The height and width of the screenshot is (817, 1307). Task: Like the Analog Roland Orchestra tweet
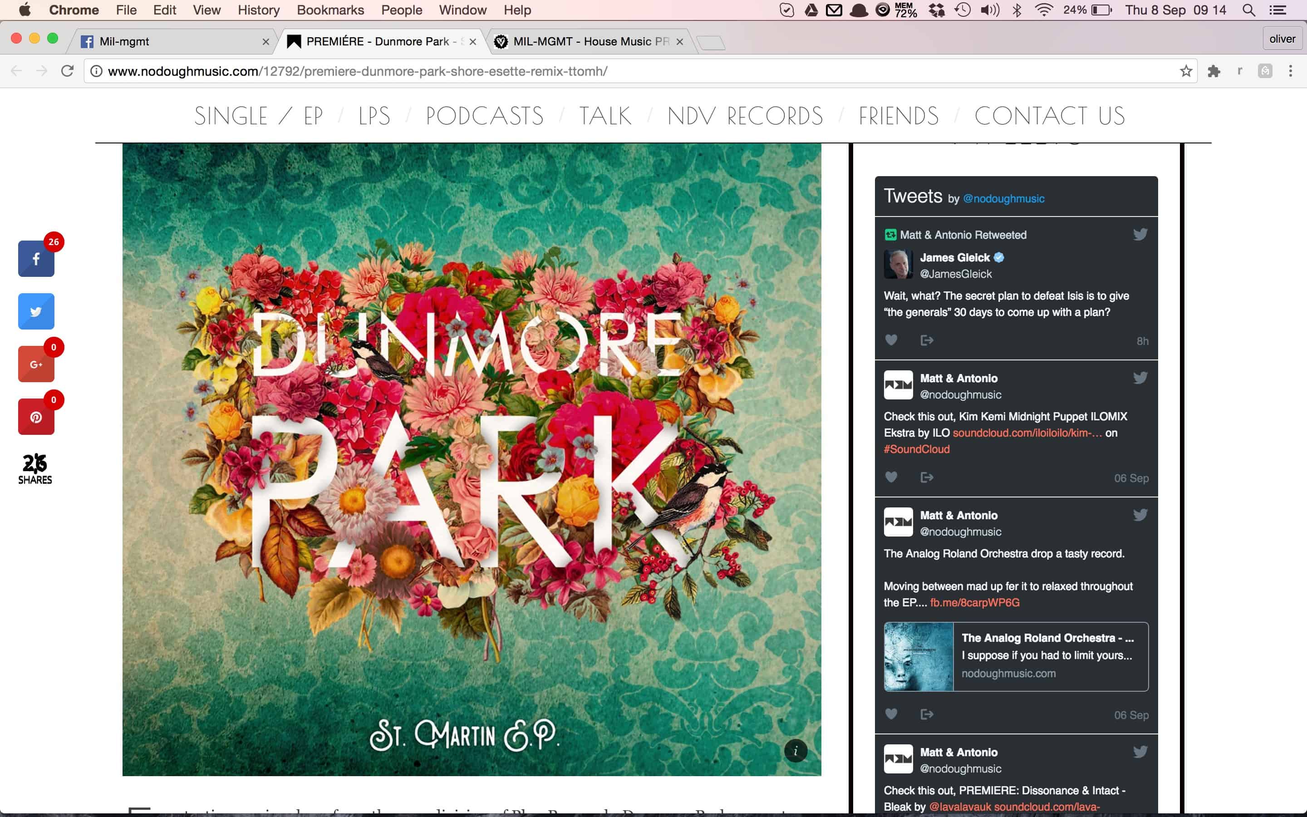pyautogui.click(x=891, y=714)
